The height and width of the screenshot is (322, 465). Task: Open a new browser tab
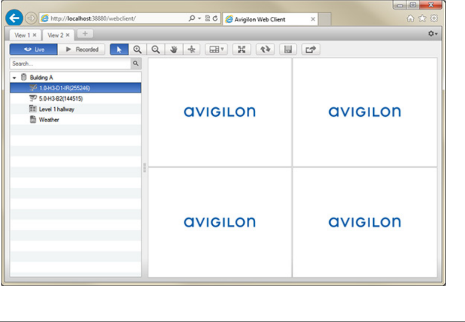(325, 19)
